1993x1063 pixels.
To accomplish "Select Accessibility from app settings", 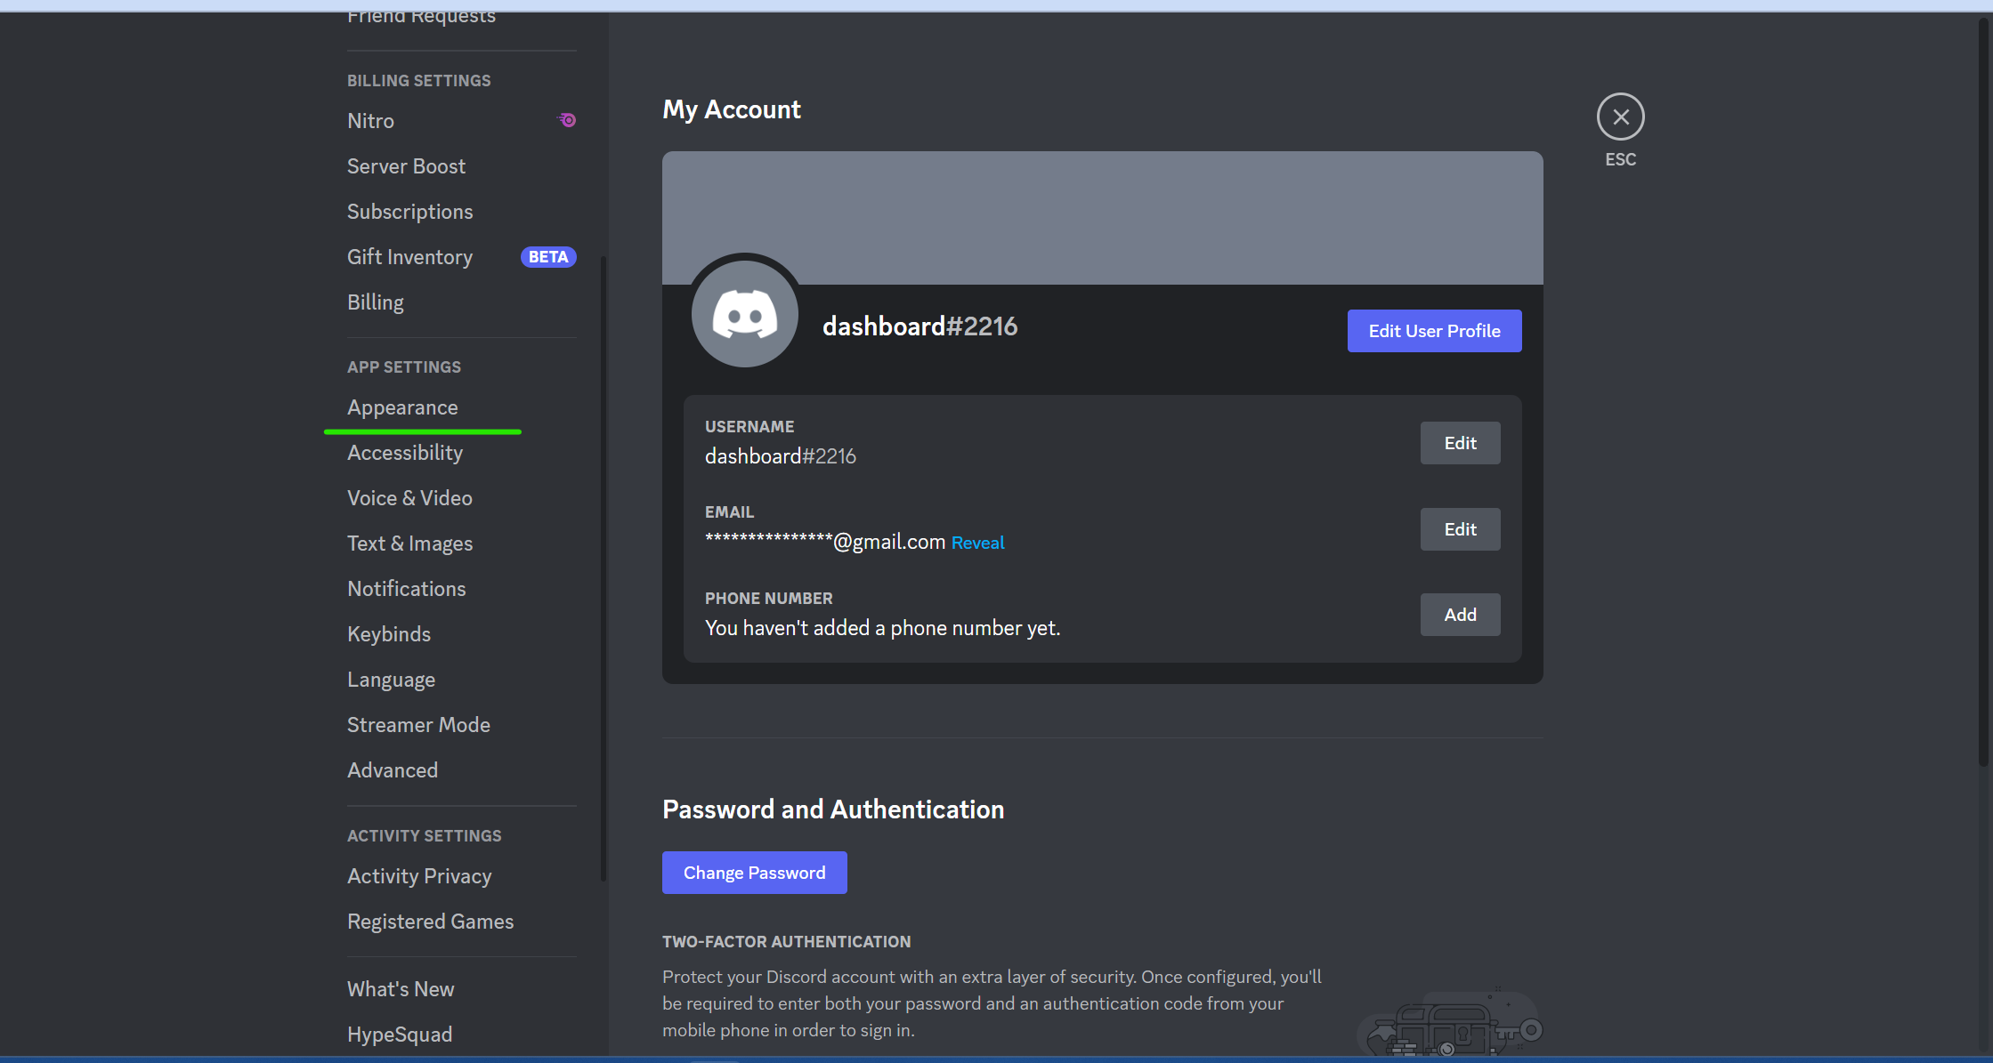I will tap(405, 452).
